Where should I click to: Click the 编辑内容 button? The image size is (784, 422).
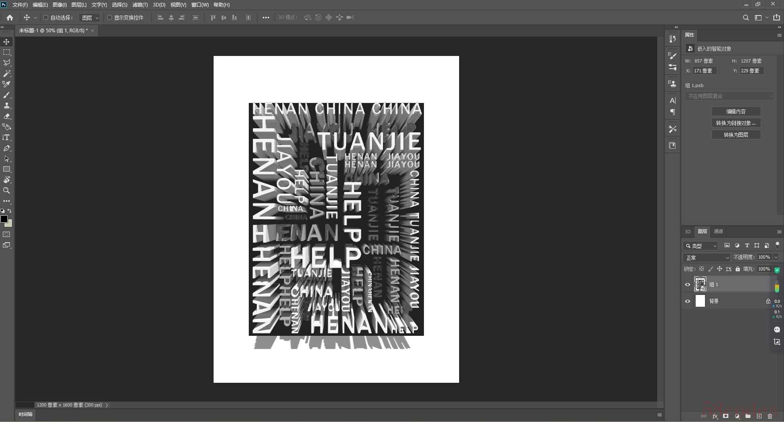[x=736, y=112]
